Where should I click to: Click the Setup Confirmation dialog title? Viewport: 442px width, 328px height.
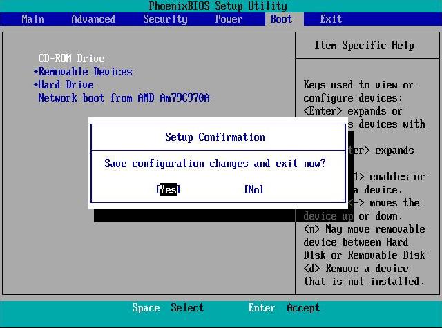(215, 137)
